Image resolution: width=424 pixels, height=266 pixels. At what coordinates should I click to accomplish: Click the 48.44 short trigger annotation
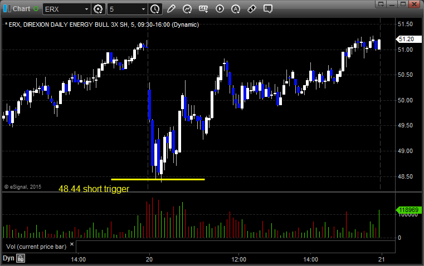click(94, 189)
